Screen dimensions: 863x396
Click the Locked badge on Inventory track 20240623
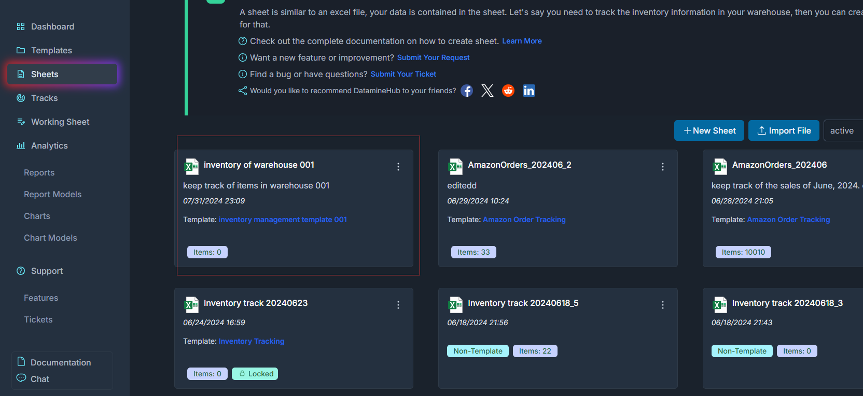pos(255,374)
